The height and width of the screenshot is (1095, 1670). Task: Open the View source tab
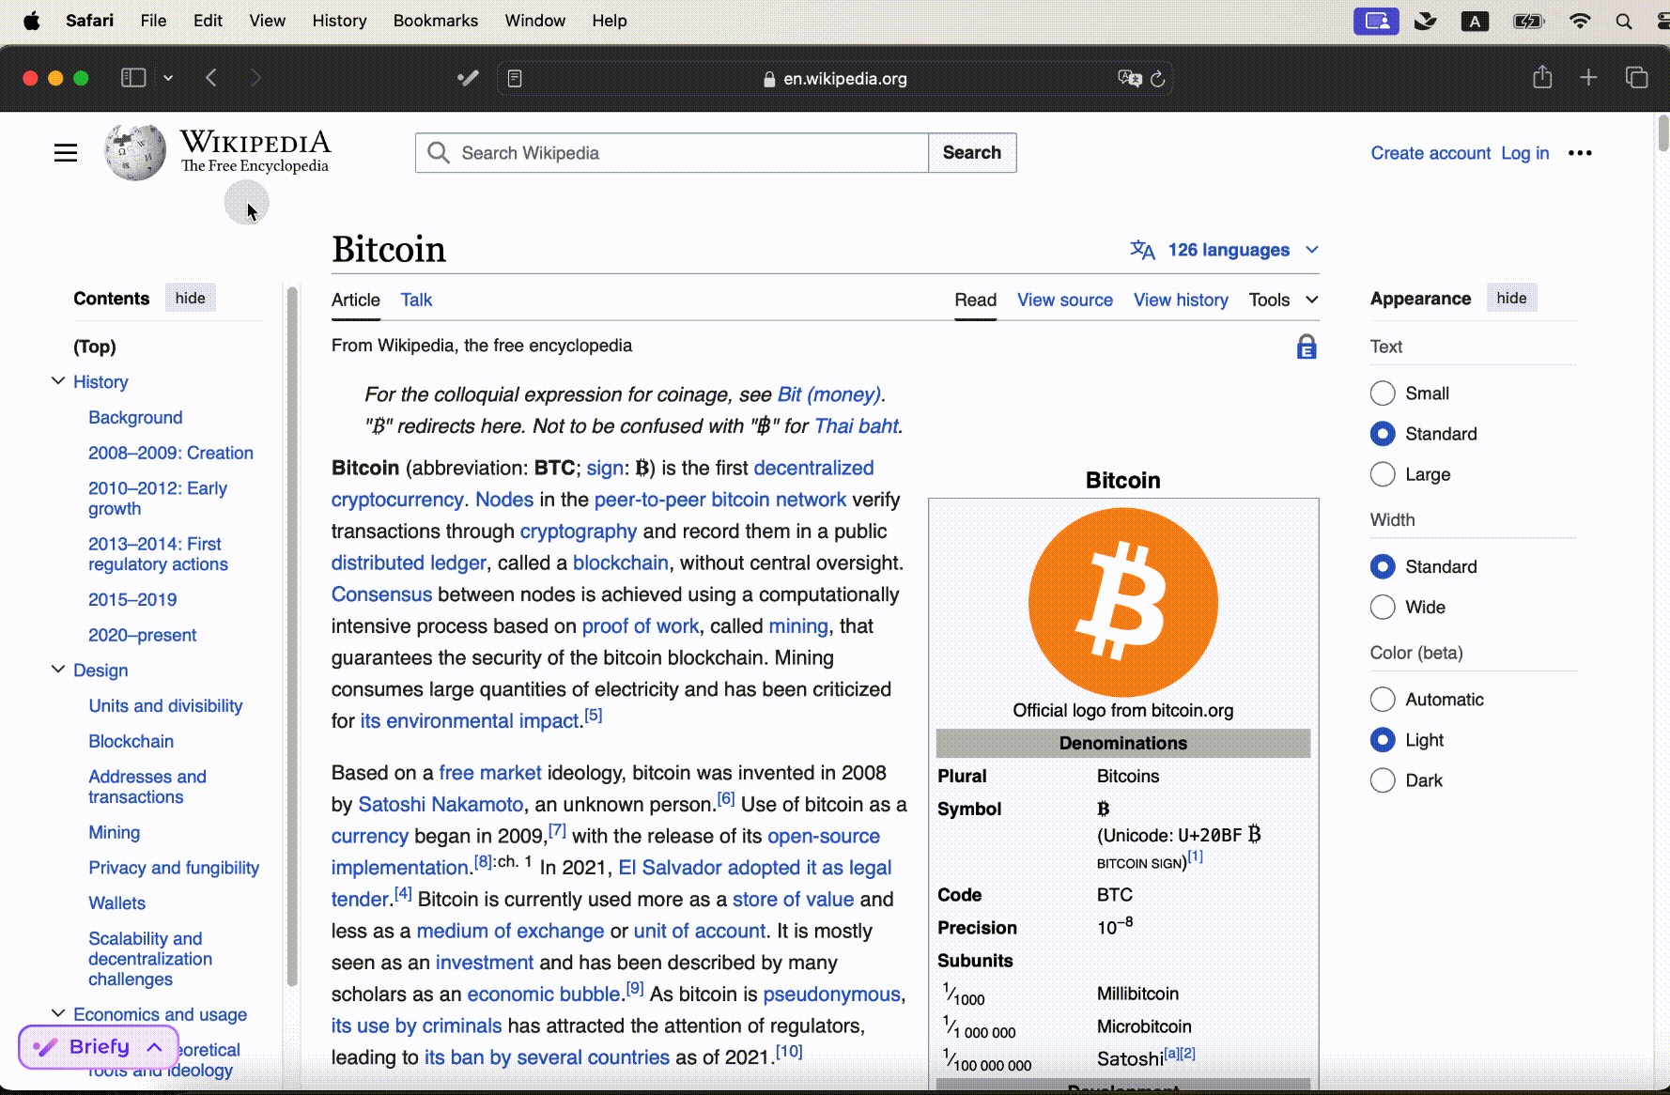(x=1065, y=300)
